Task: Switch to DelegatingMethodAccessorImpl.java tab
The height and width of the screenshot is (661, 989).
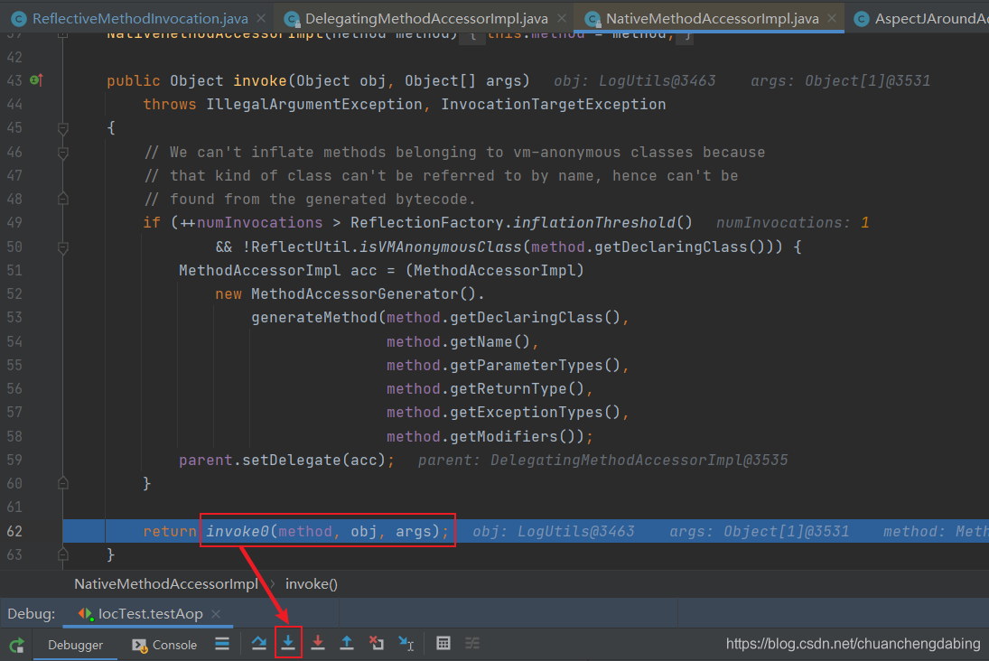Action: tap(426, 18)
